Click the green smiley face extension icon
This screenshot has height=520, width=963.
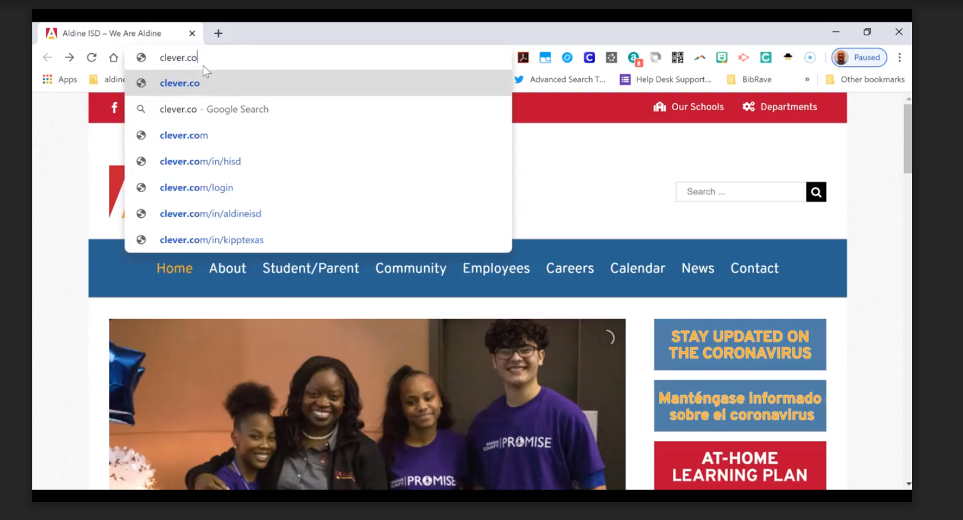(722, 58)
